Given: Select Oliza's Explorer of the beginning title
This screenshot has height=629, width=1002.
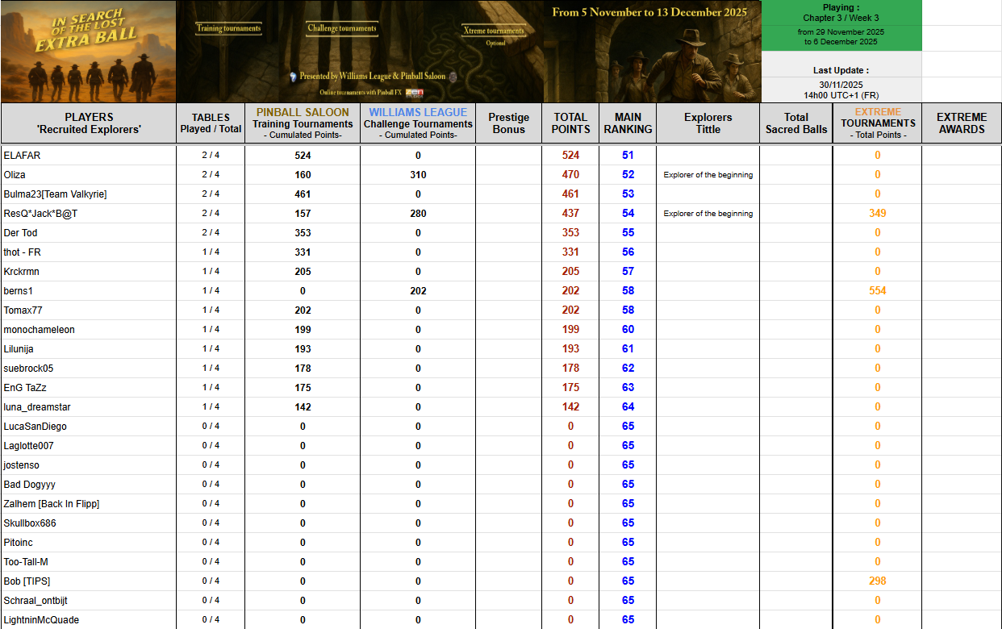Looking at the screenshot, I should click(x=708, y=175).
